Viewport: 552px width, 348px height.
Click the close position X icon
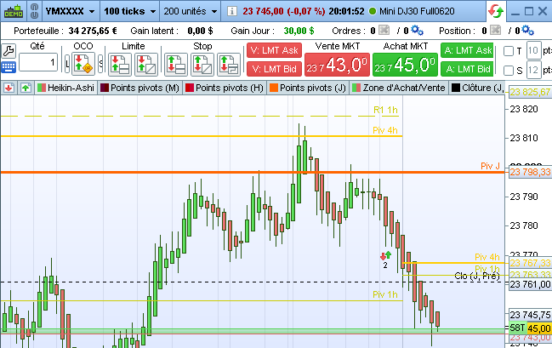[495, 31]
